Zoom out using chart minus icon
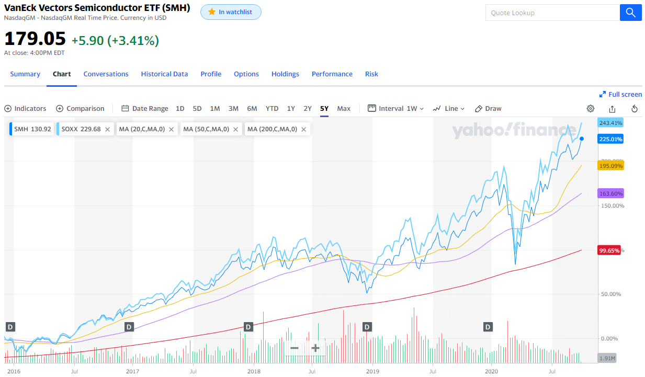 pyautogui.click(x=295, y=348)
